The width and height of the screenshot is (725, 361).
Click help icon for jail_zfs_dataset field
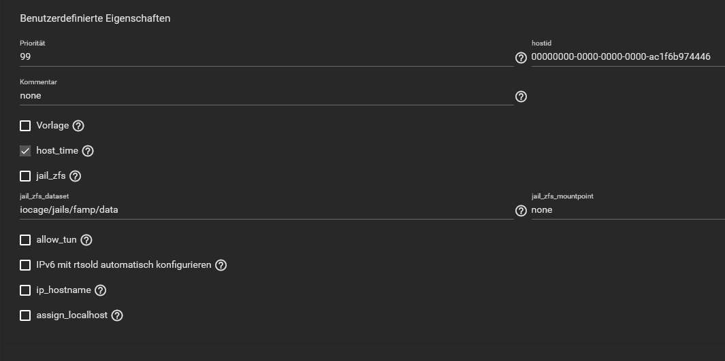[521, 211]
